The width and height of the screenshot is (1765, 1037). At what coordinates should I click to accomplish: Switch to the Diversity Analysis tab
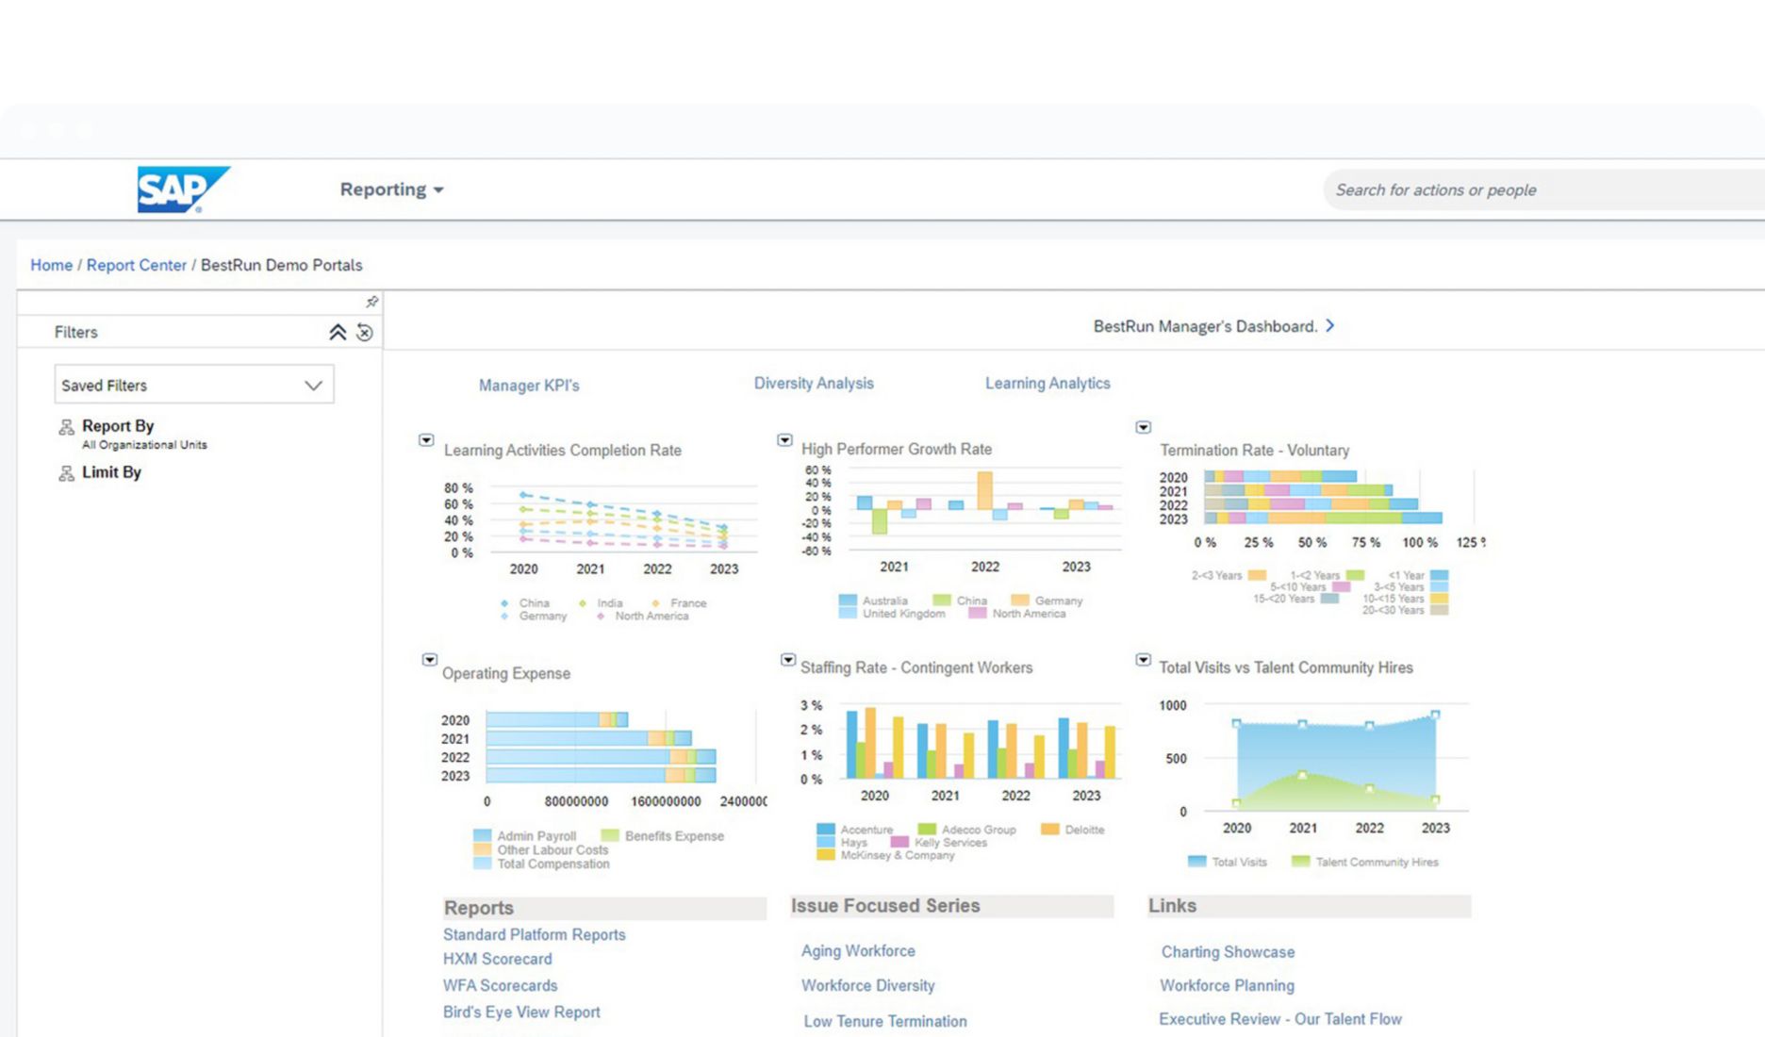coord(813,383)
